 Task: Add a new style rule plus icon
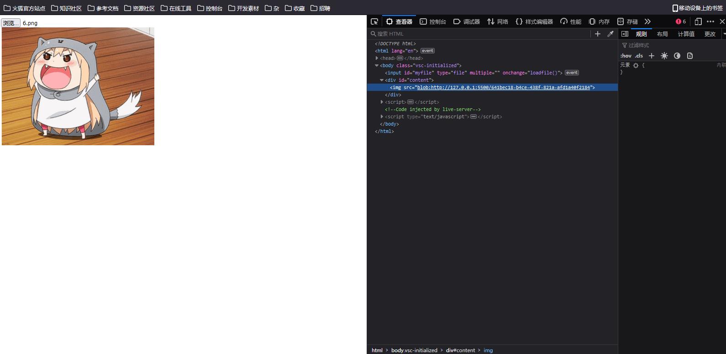pyautogui.click(x=652, y=56)
